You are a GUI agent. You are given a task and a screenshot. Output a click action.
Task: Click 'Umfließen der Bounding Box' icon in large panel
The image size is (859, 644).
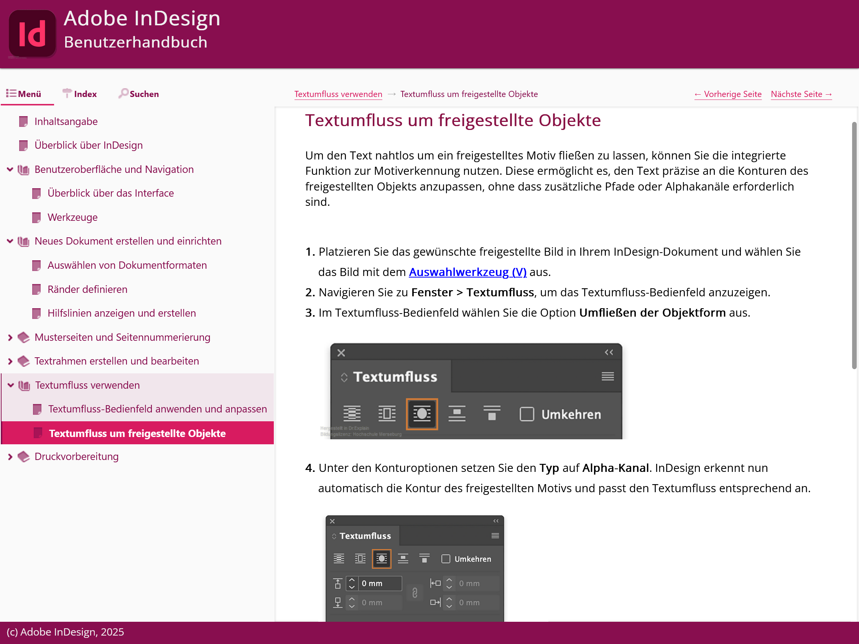387,413
